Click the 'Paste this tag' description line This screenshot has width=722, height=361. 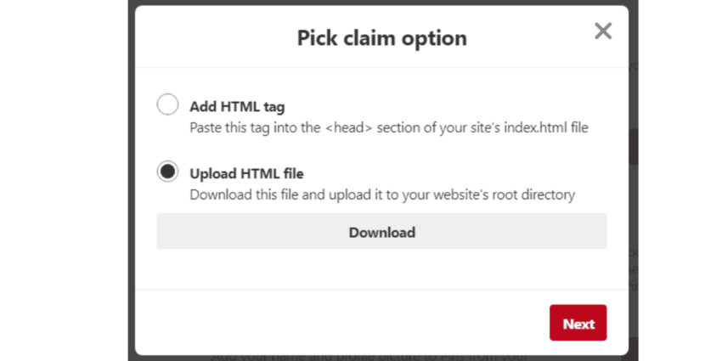point(388,128)
